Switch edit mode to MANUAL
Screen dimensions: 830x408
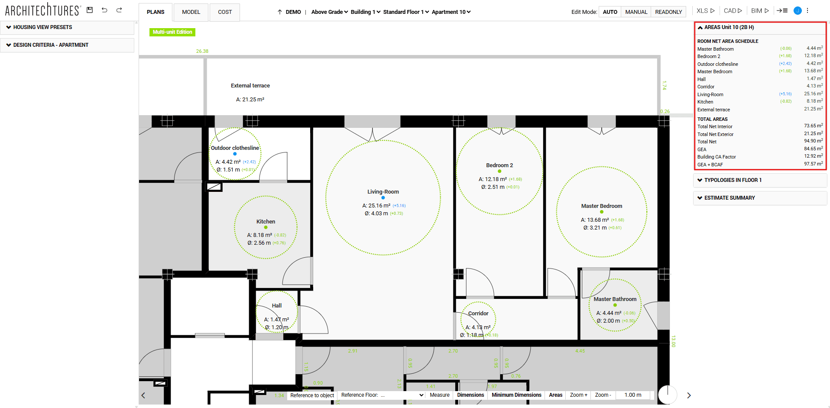[x=635, y=12]
